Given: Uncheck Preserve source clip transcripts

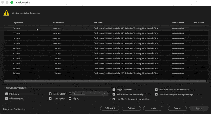Looking at the screenshot, I should [156, 89].
